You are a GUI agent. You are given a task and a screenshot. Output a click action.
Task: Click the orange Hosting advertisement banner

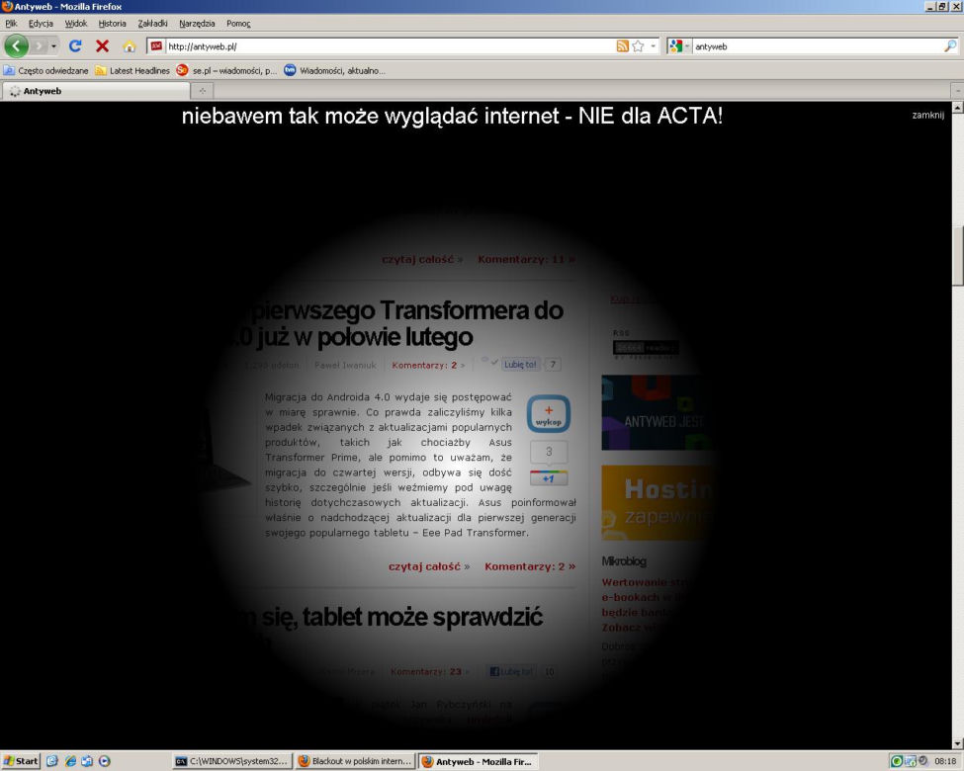[x=657, y=503]
